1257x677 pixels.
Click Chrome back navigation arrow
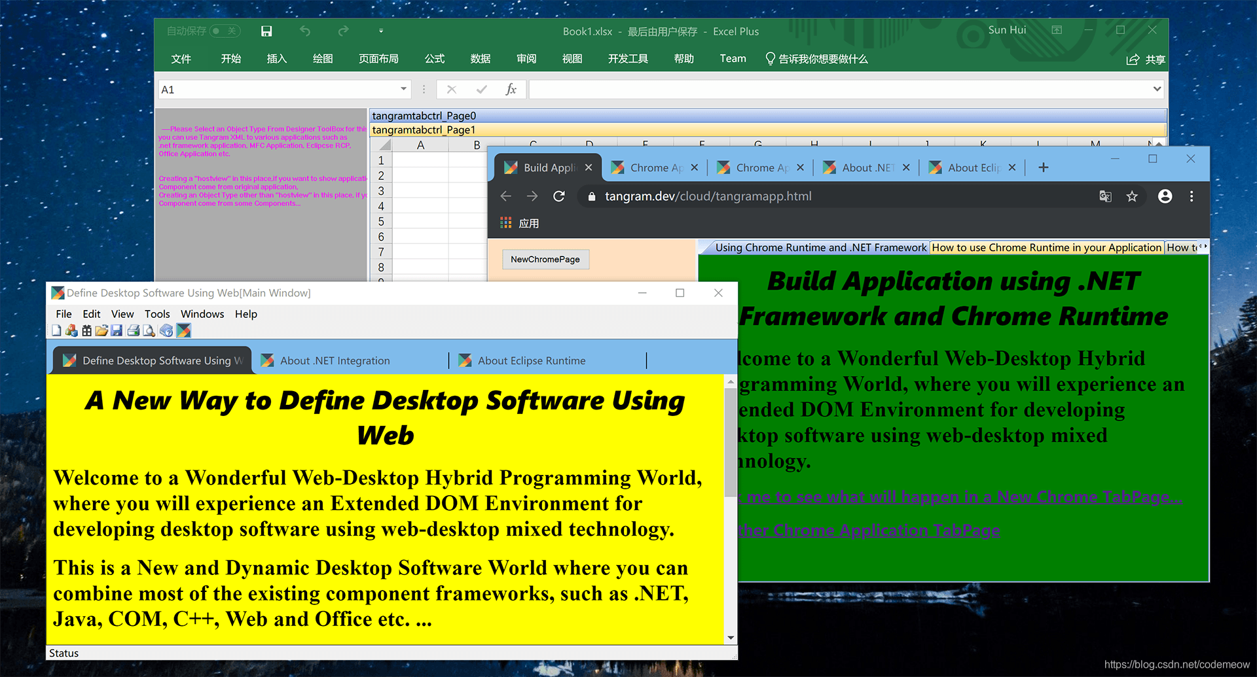[506, 196]
